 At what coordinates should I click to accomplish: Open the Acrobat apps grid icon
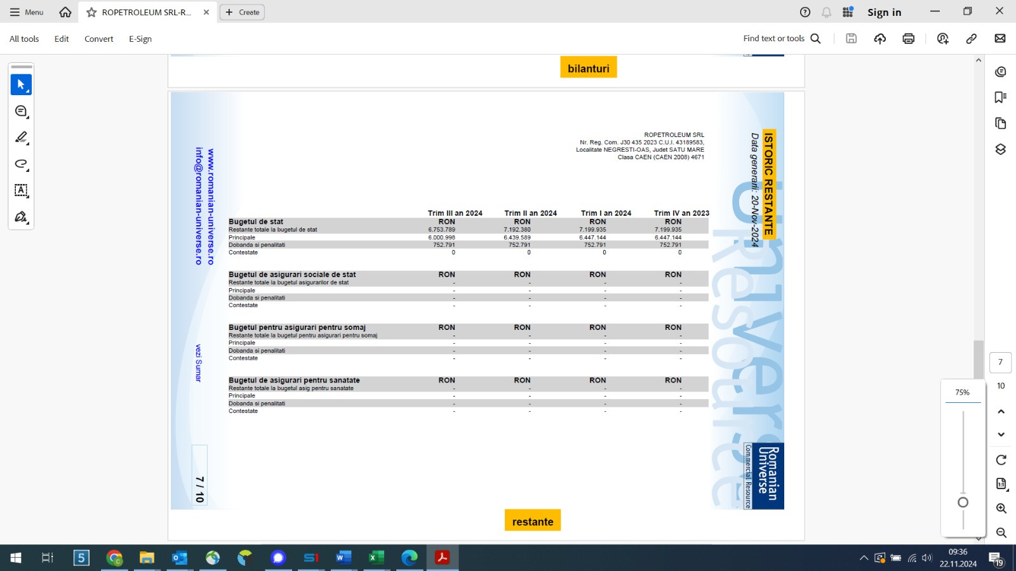tap(848, 12)
